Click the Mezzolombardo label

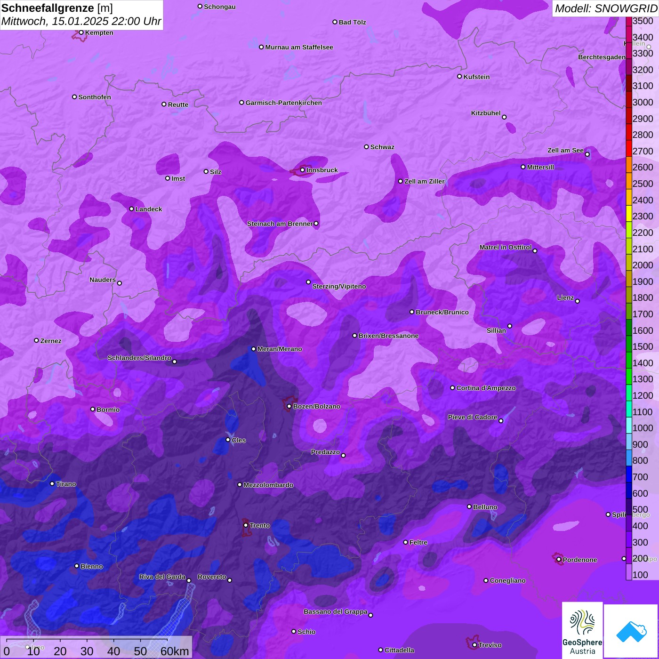tap(268, 485)
